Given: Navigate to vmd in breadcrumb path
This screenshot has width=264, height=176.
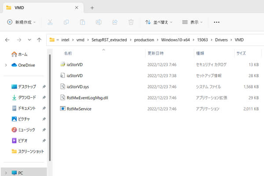Looking at the screenshot, I should point(81,40).
